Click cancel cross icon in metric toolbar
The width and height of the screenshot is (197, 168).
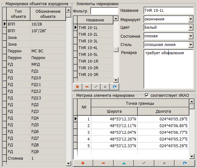point(164,163)
